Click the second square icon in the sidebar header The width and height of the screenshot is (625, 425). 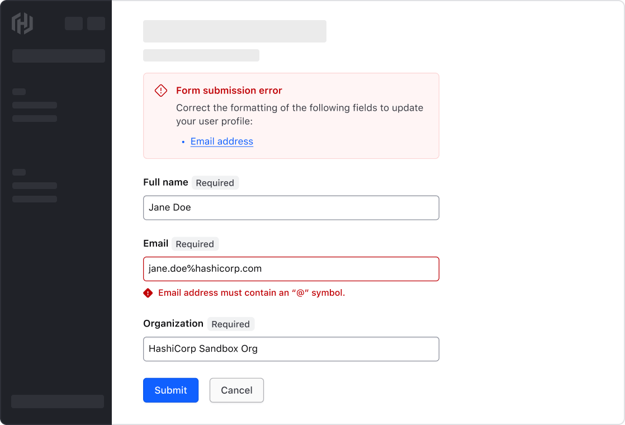coord(96,23)
